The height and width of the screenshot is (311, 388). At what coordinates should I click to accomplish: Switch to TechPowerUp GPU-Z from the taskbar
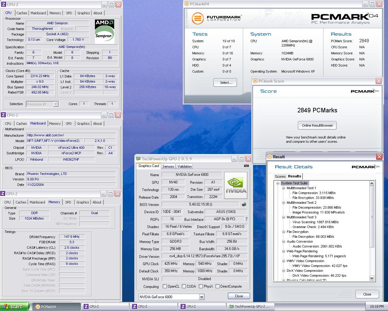point(250,306)
